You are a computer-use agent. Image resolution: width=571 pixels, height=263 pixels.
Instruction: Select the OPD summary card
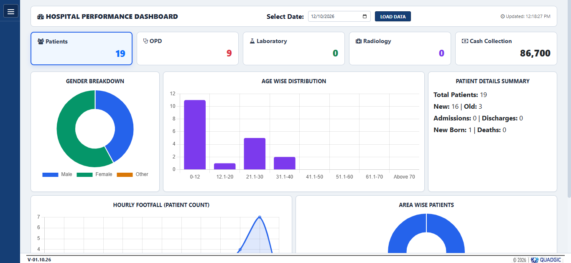188,49
